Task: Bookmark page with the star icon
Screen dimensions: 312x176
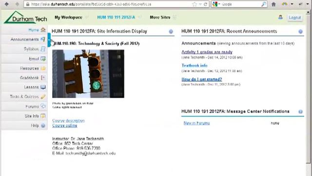Action: click(195, 4)
